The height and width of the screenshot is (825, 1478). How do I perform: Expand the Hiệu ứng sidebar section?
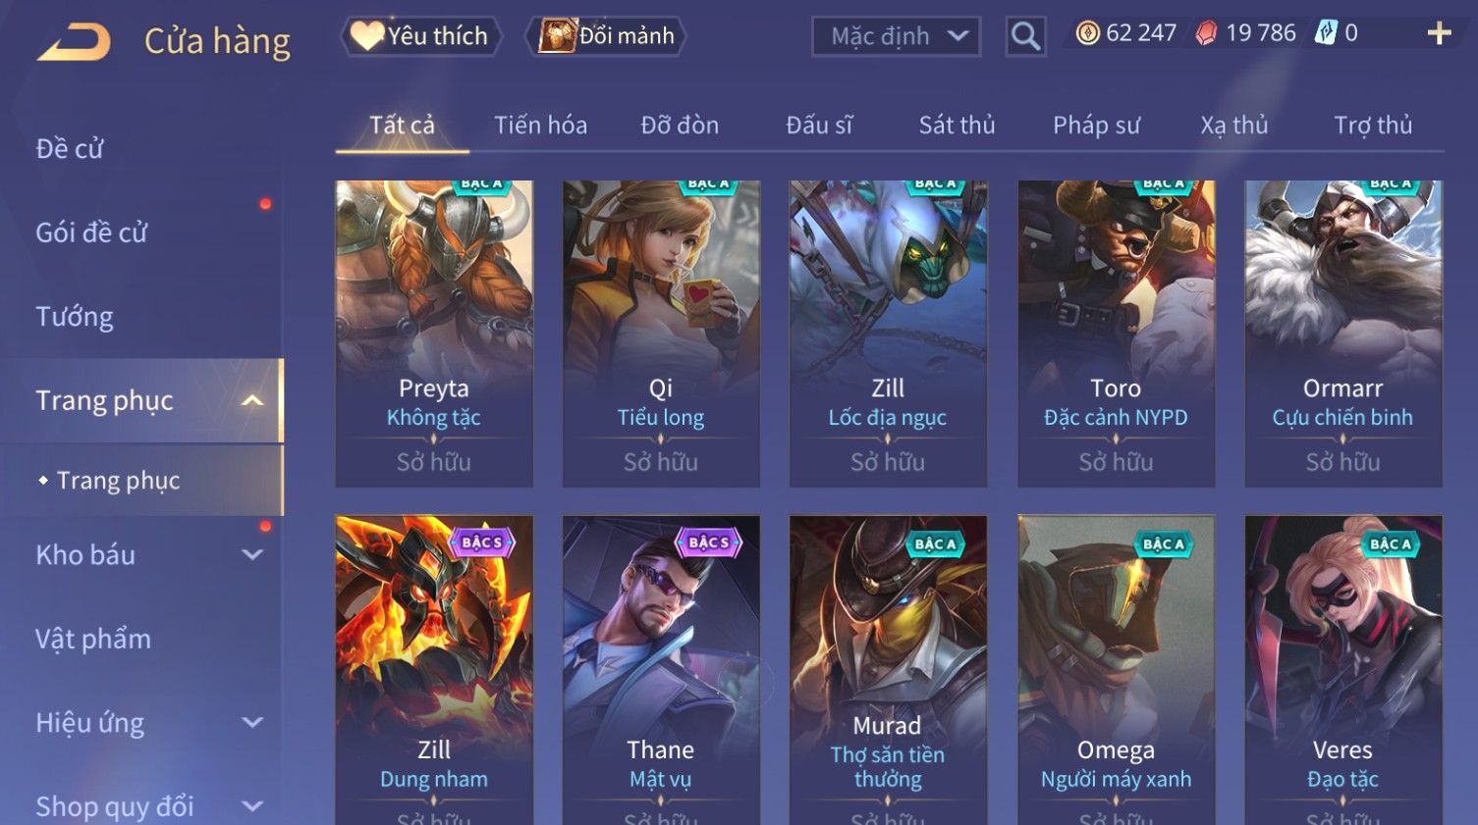point(252,723)
